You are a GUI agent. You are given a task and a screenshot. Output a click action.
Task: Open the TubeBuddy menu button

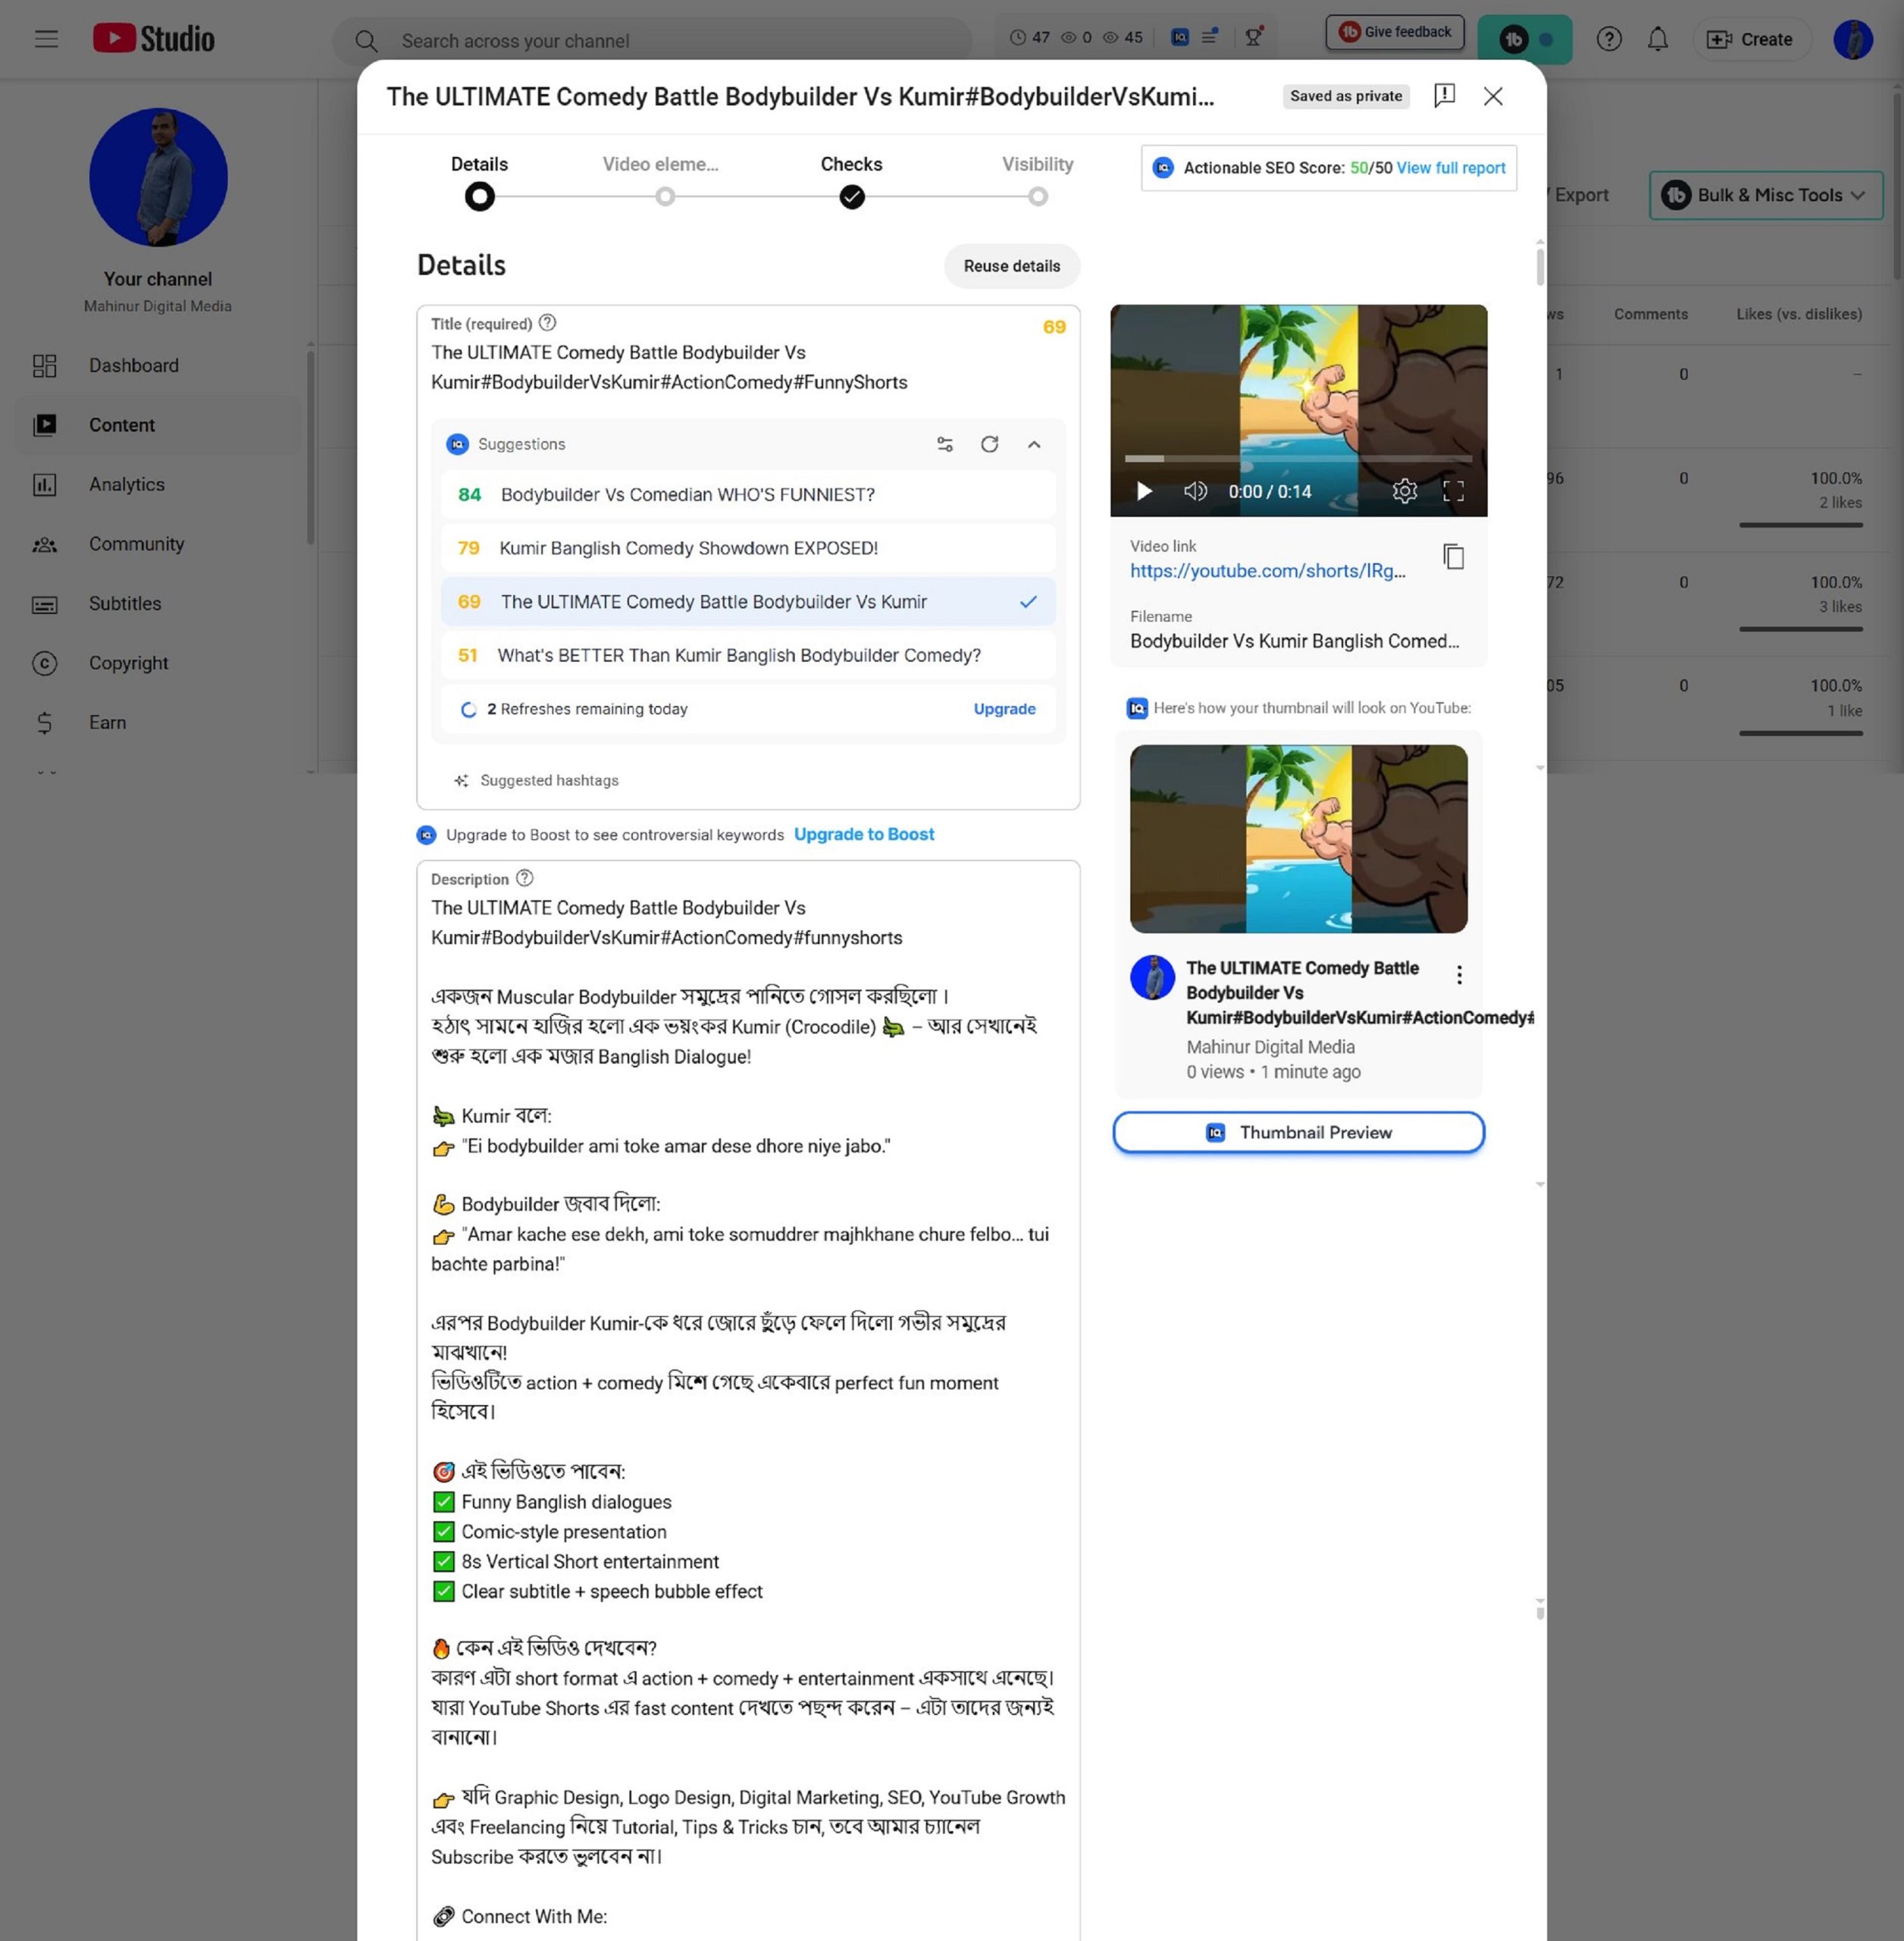click(1524, 39)
